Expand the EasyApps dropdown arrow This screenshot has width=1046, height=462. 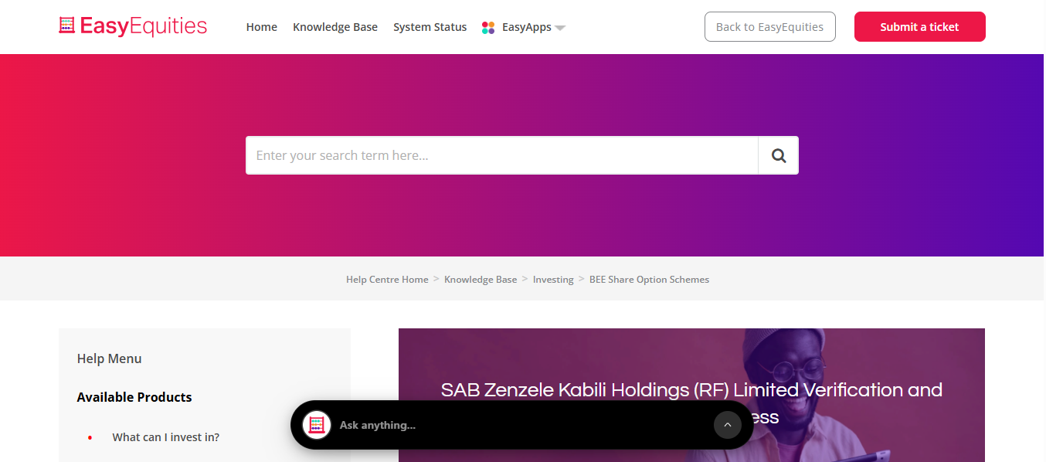pyautogui.click(x=560, y=28)
